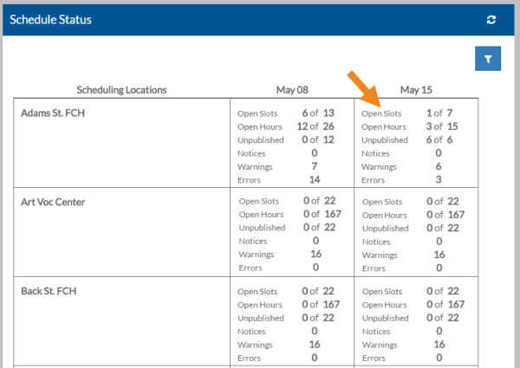
Task: Click Open Slots for Adams St. May 15
Action: (x=381, y=113)
